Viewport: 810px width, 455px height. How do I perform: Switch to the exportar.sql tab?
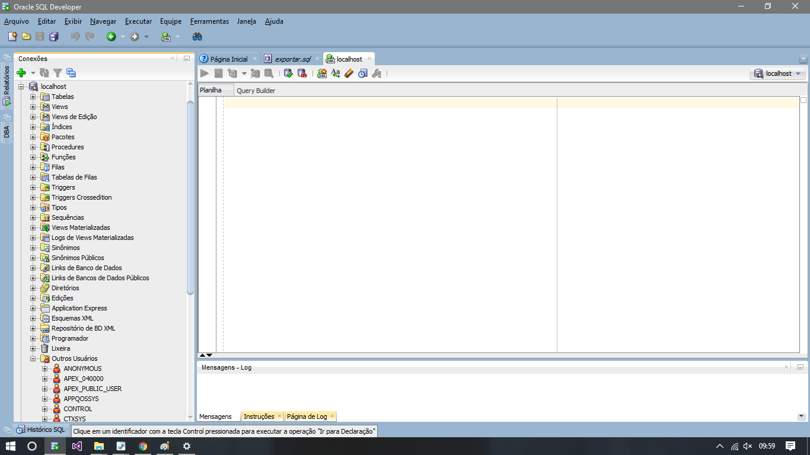point(293,59)
